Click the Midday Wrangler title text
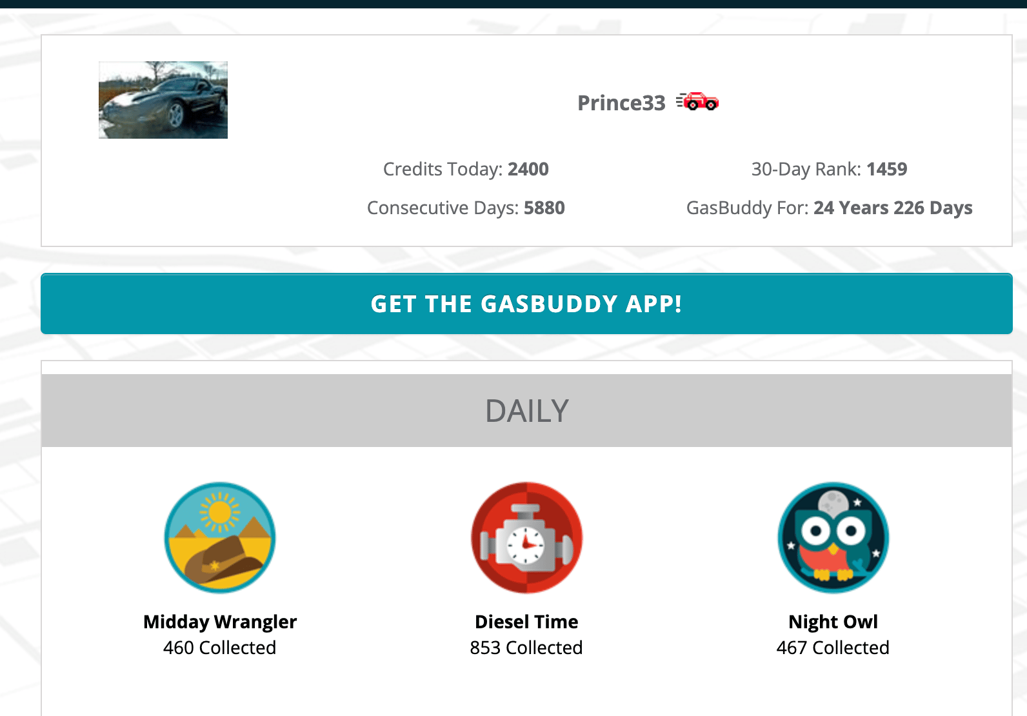This screenshot has height=716, width=1027. [x=220, y=622]
